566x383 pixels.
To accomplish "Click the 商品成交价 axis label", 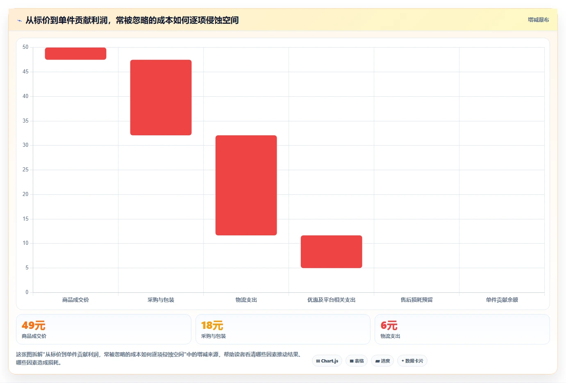I will 75,300.
